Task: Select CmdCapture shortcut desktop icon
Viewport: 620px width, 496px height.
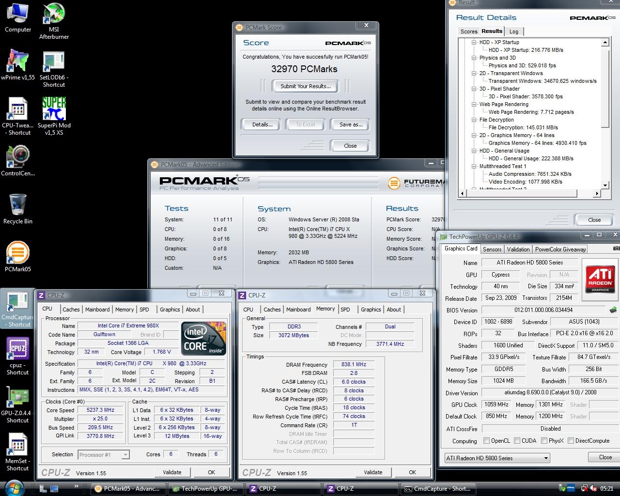Action: tap(17, 309)
